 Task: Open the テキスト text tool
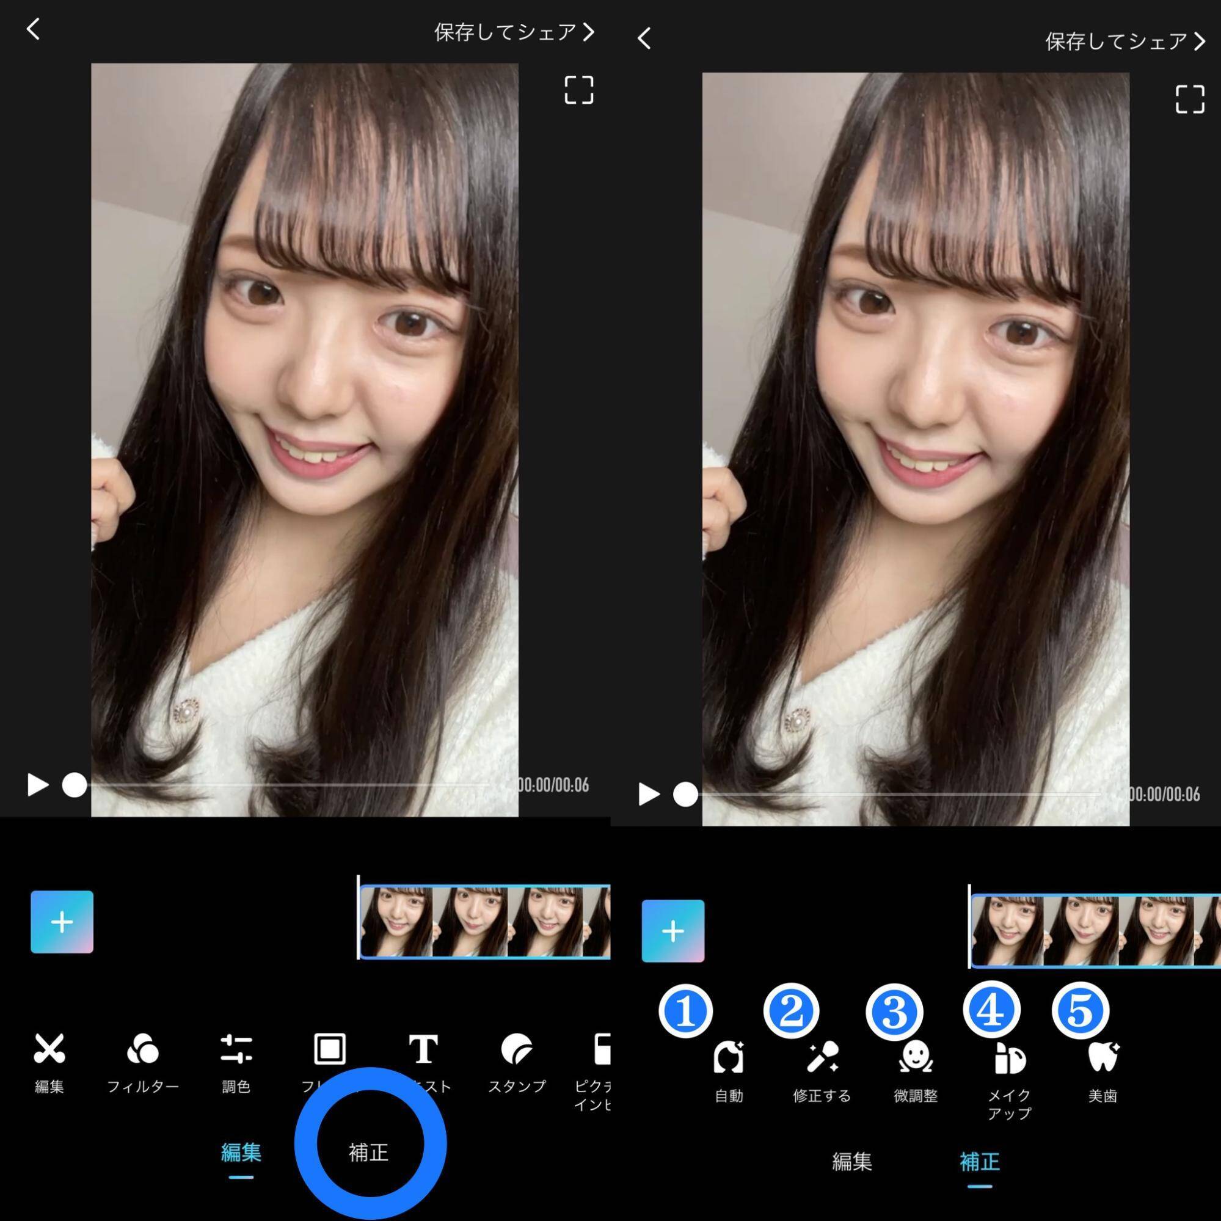[x=423, y=1051]
